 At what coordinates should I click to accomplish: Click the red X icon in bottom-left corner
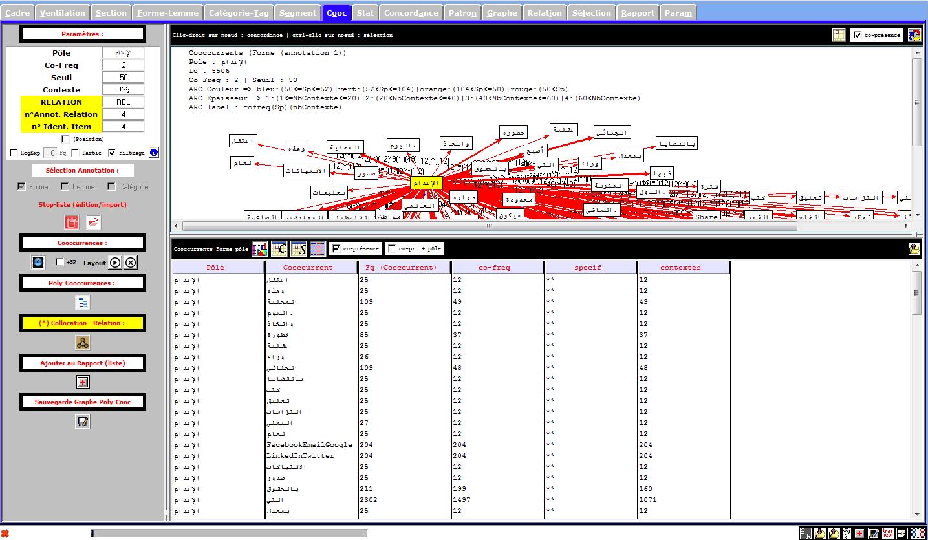pos(5,534)
